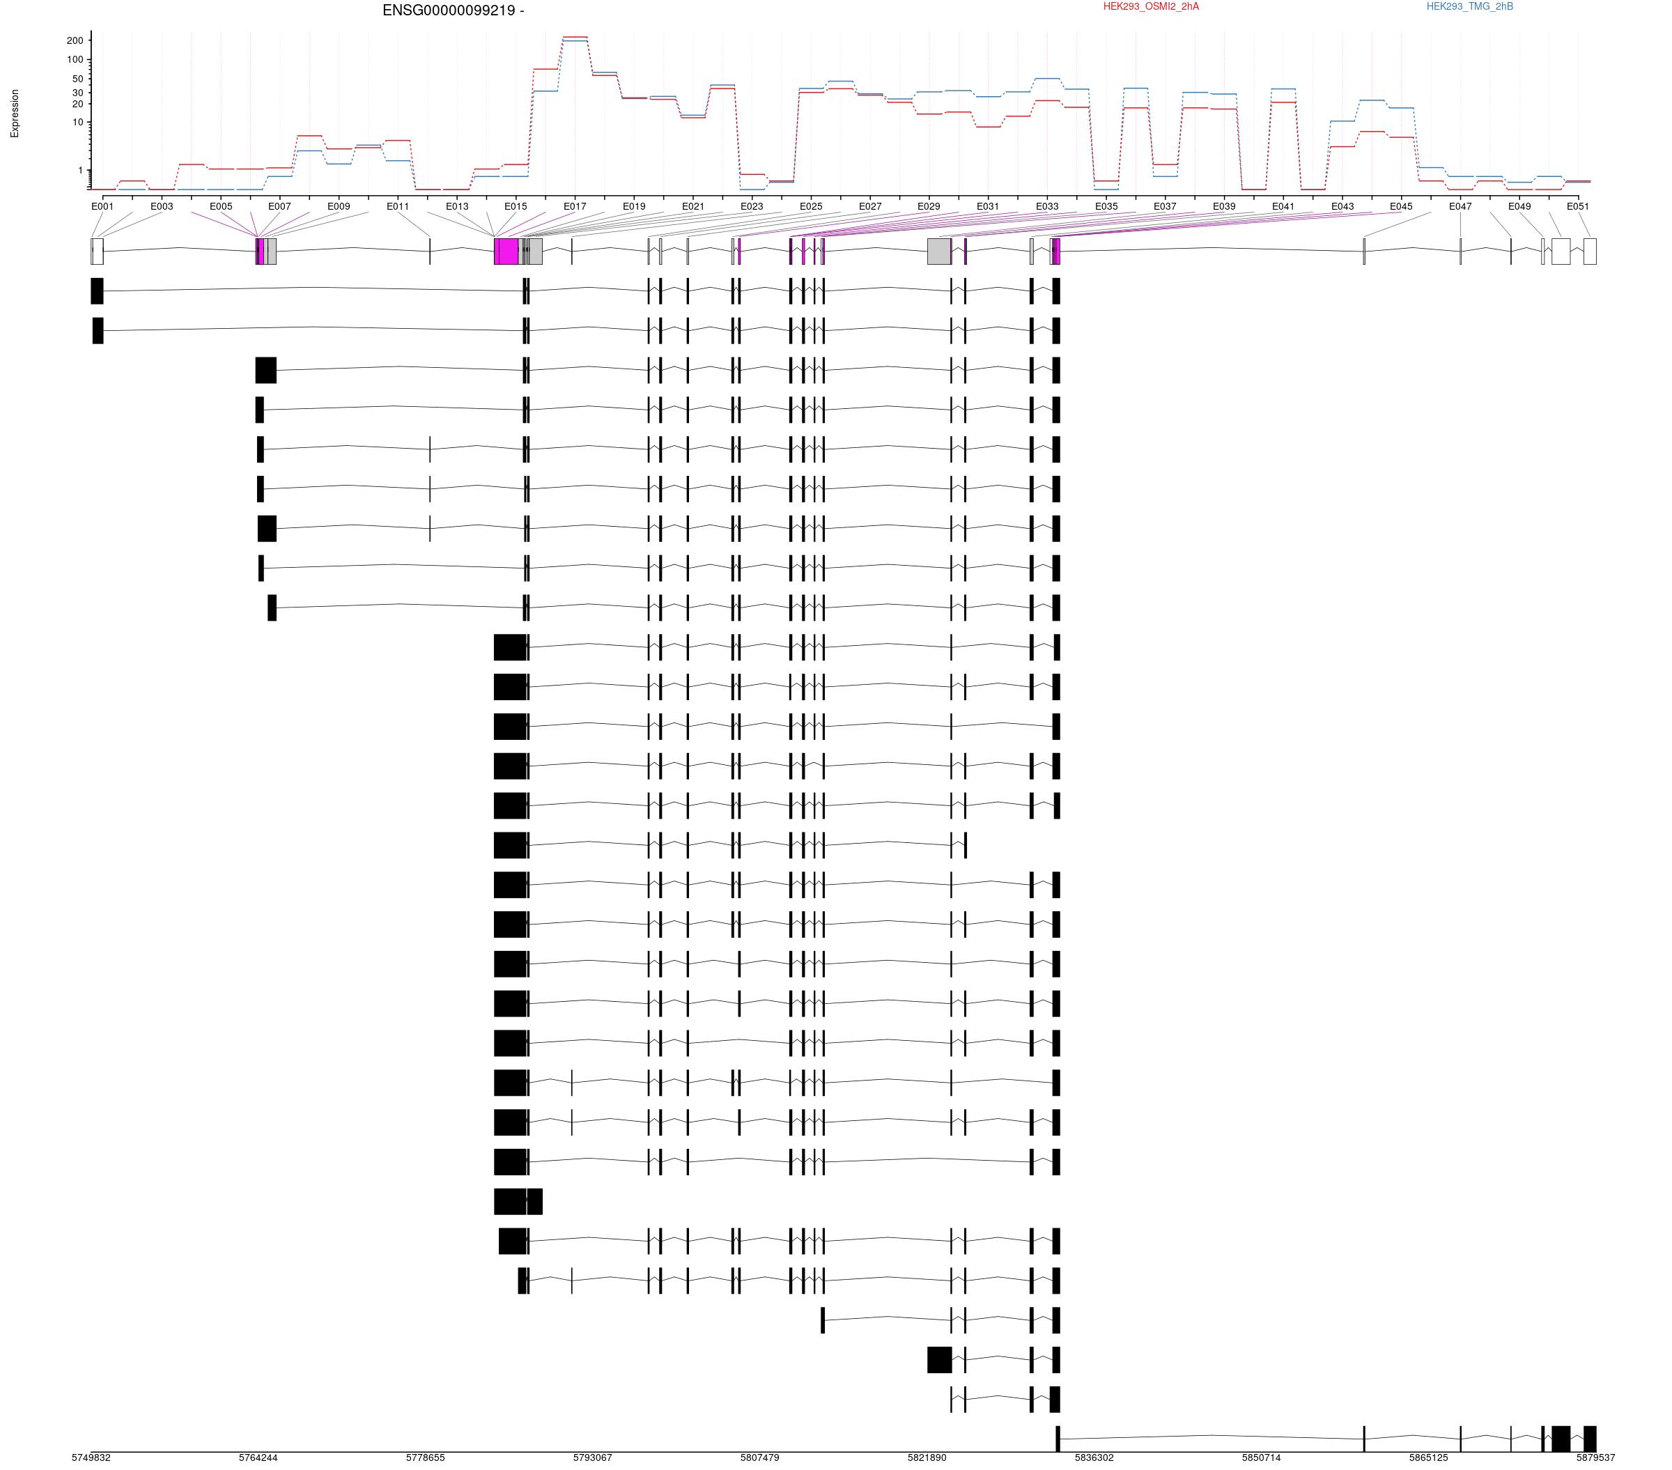Select exon label E039
Screen dimensions: 1672x1470
coord(1224,207)
